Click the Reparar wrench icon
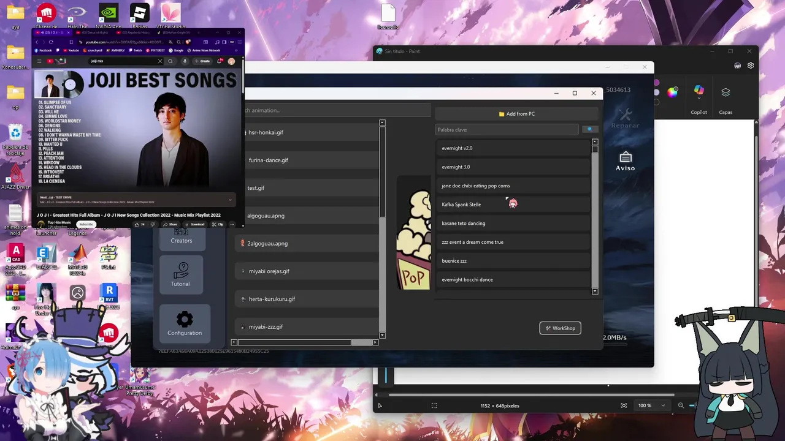The width and height of the screenshot is (785, 441). coord(625,118)
